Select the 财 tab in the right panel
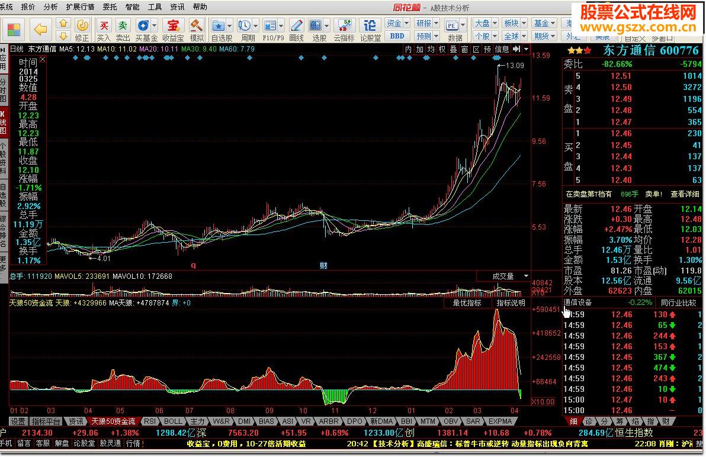 tap(666, 421)
